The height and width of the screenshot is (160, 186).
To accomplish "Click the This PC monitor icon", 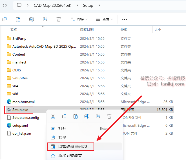I will pos(19,5).
